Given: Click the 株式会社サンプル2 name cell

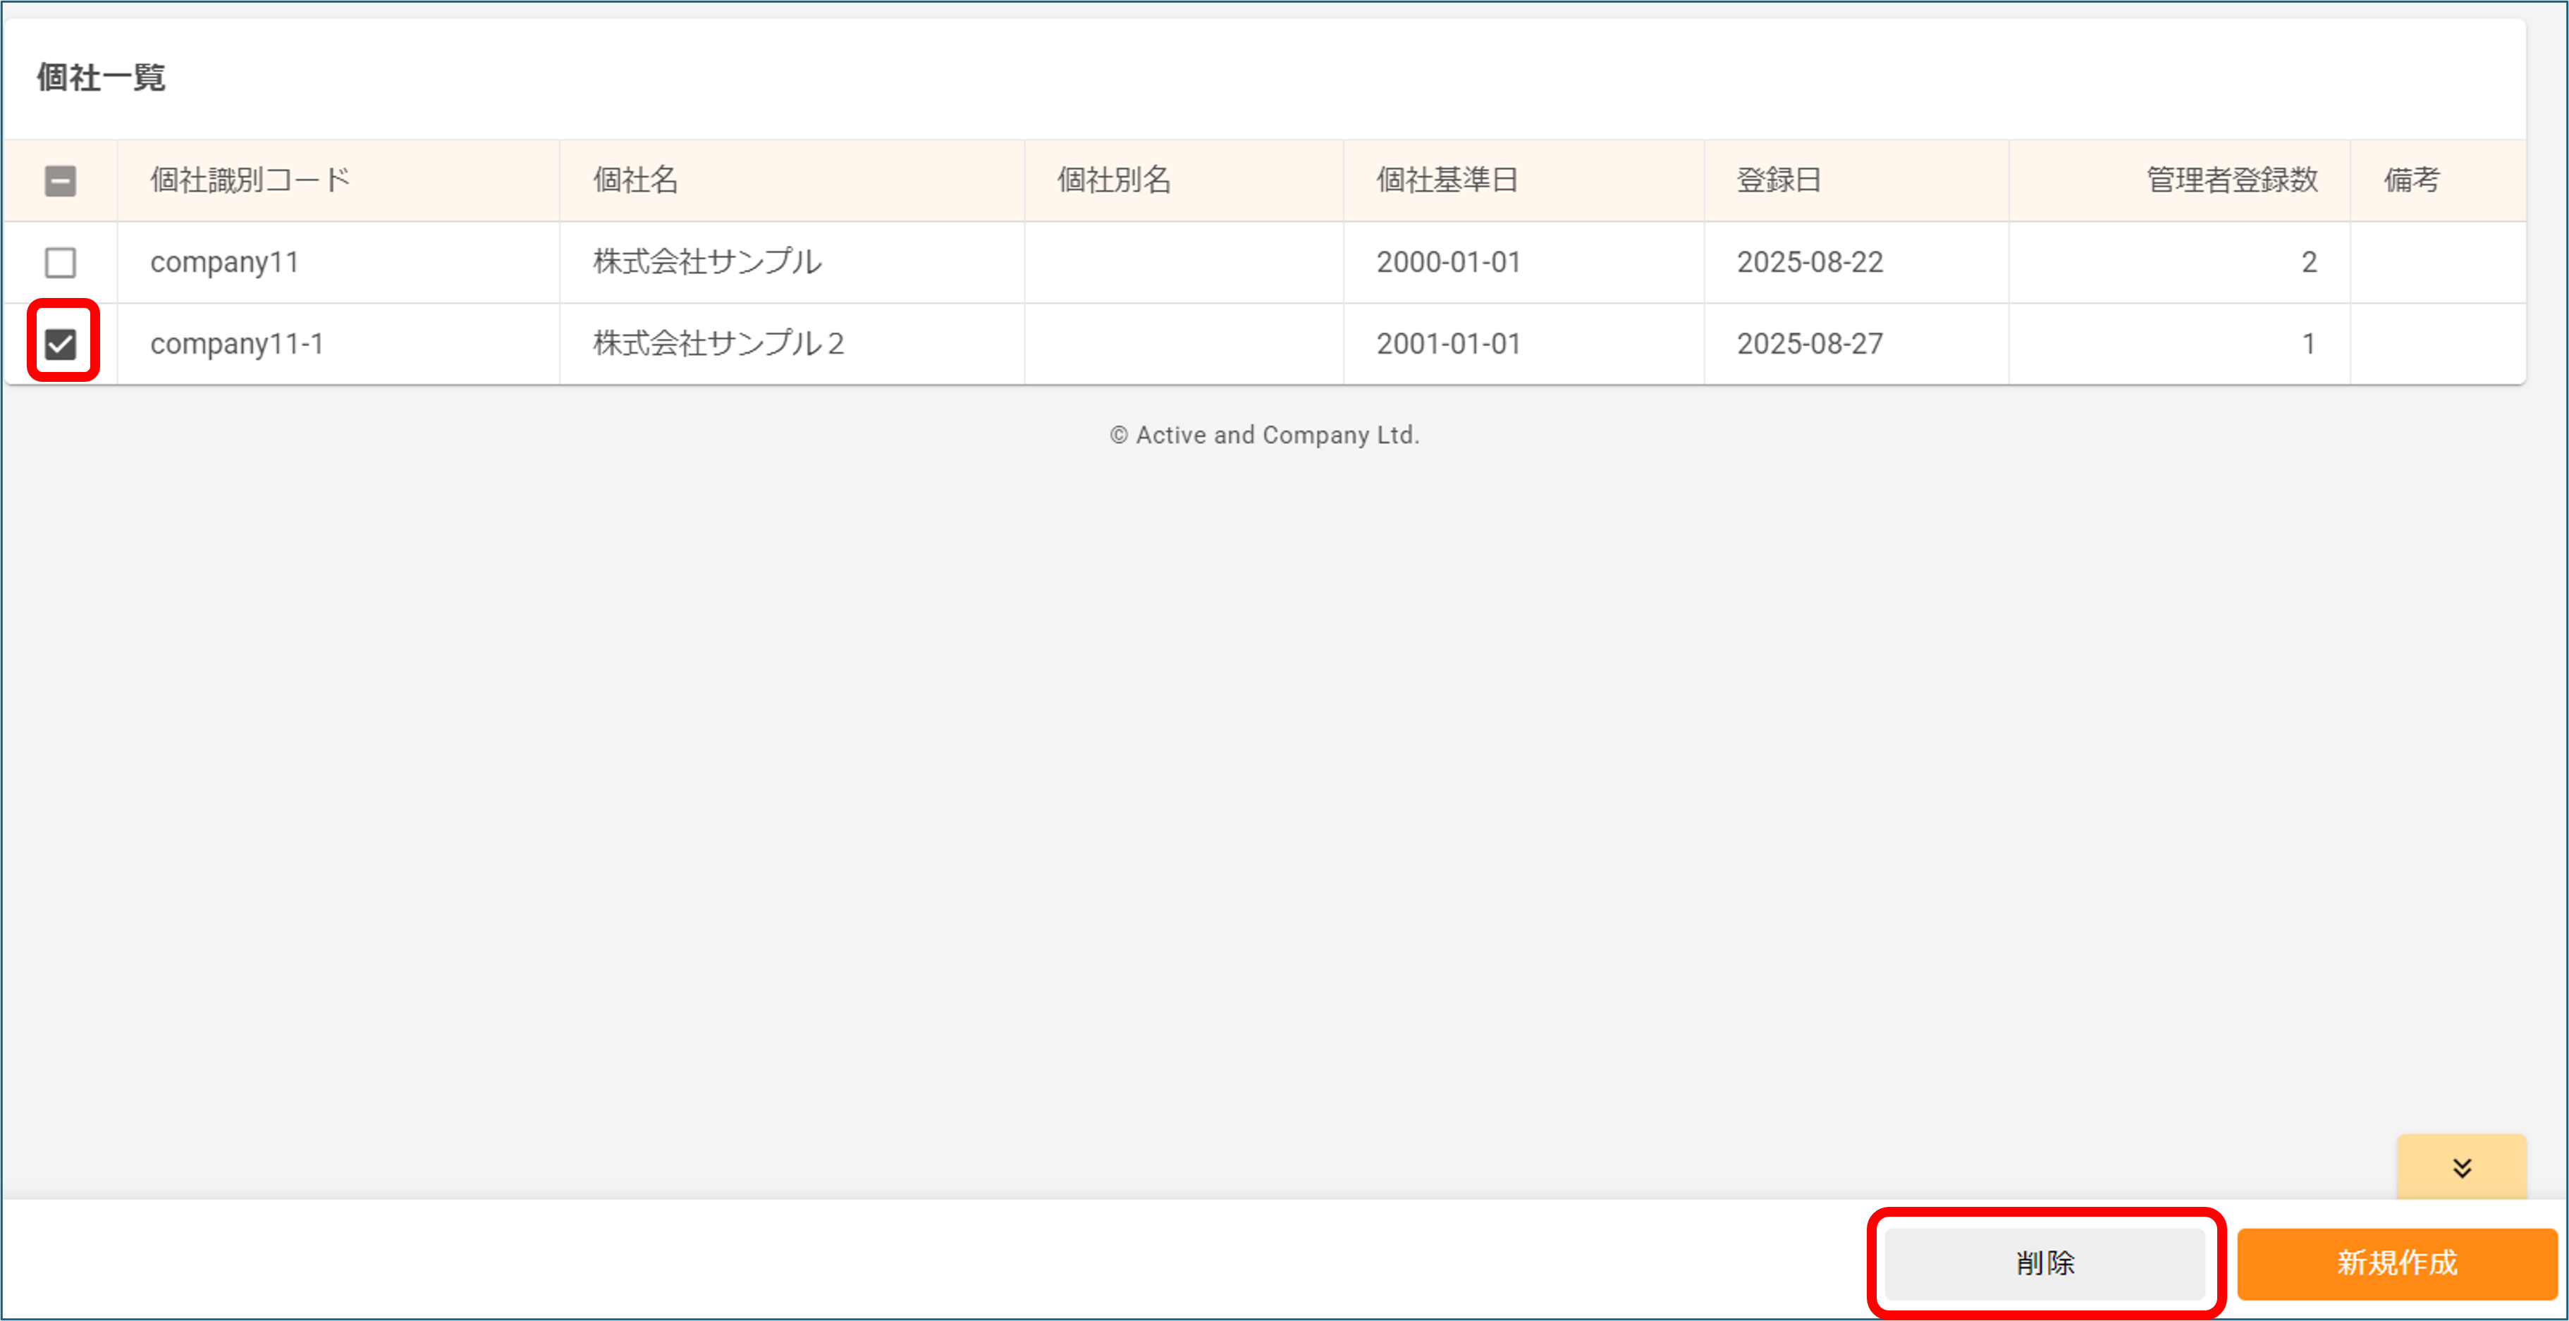Looking at the screenshot, I should 718,344.
